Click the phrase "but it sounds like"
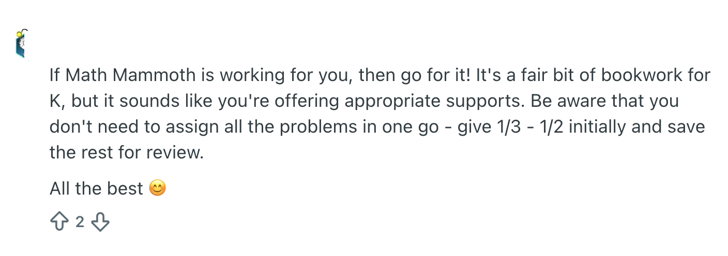The width and height of the screenshot is (728, 256). pos(135,101)
